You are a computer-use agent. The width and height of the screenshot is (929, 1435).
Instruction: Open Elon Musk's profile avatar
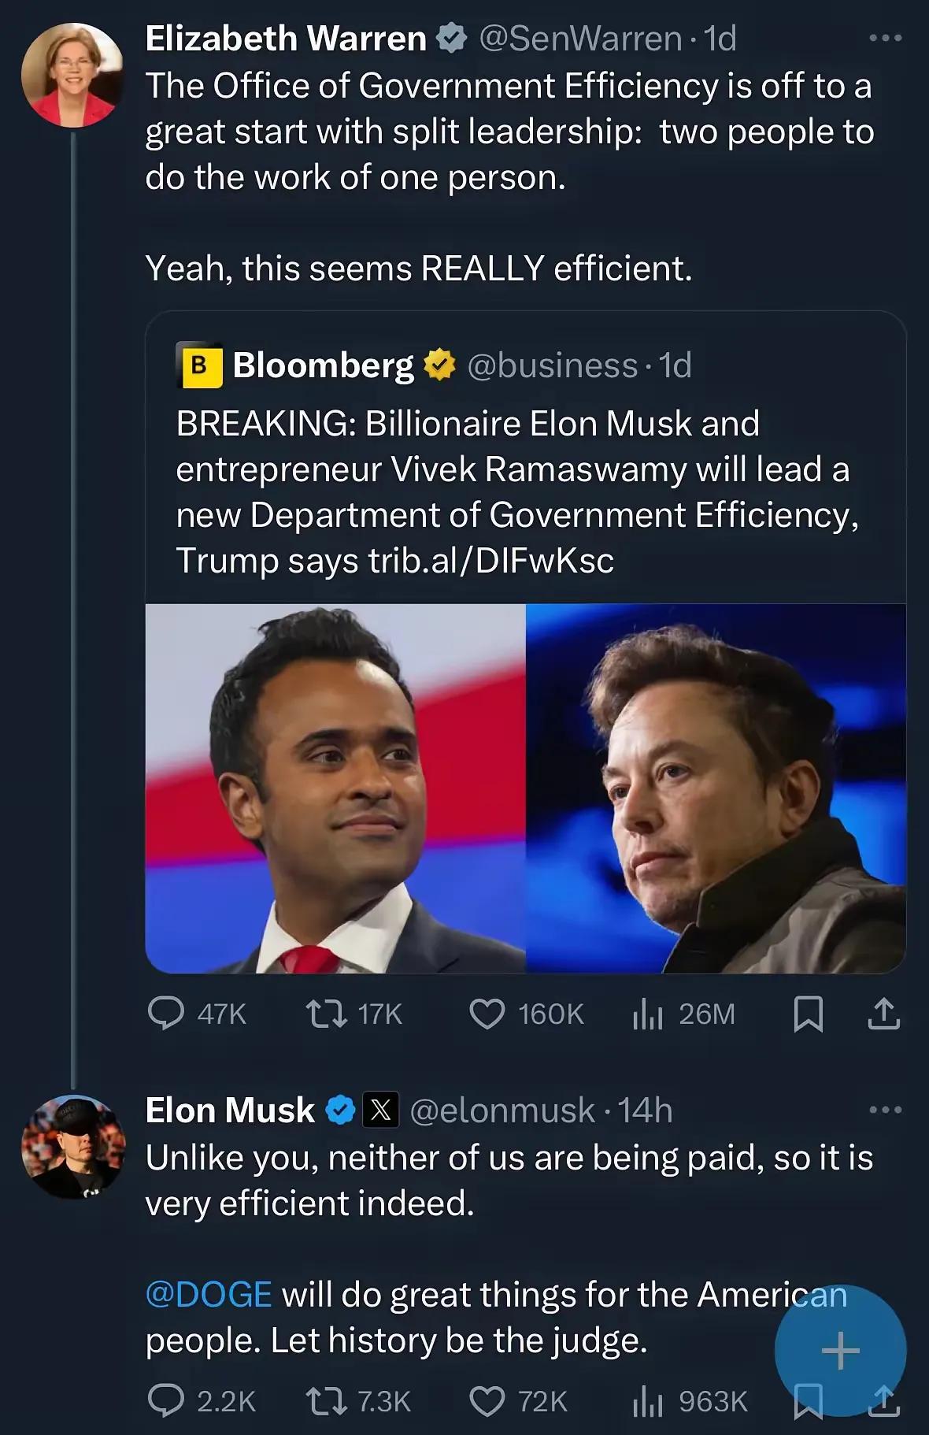72,1147
